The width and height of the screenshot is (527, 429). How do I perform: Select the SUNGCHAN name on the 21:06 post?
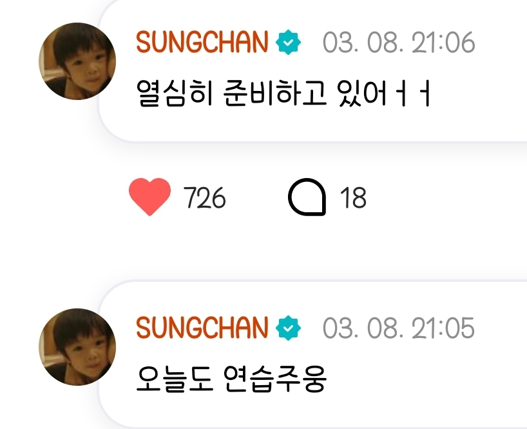[202, 42]
